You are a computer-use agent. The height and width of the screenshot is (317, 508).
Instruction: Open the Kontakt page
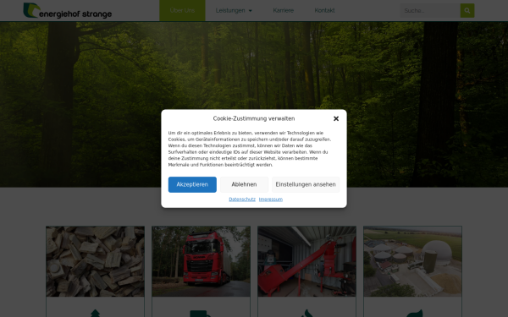coord(324,10)
